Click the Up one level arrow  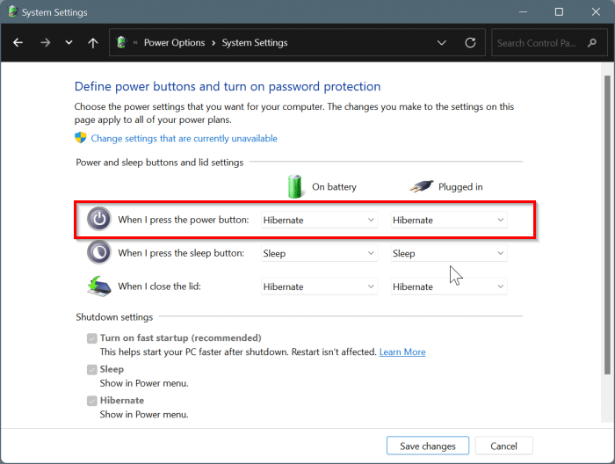tap(93, 43)
